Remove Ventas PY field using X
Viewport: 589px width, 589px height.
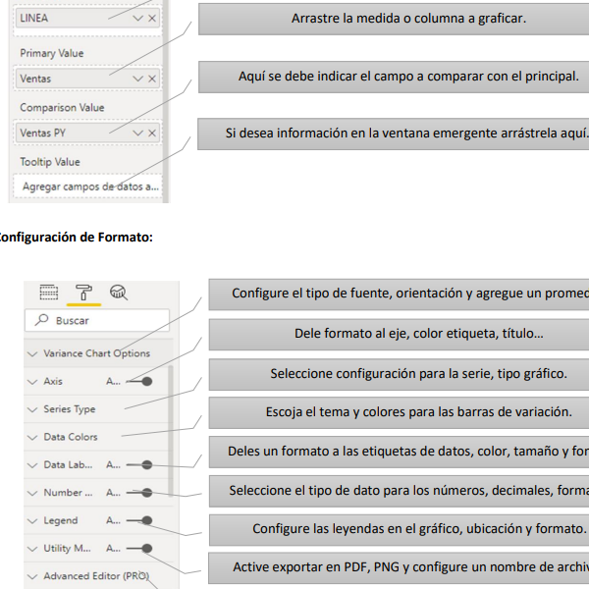pyautogui.click(x=152, y=133)
